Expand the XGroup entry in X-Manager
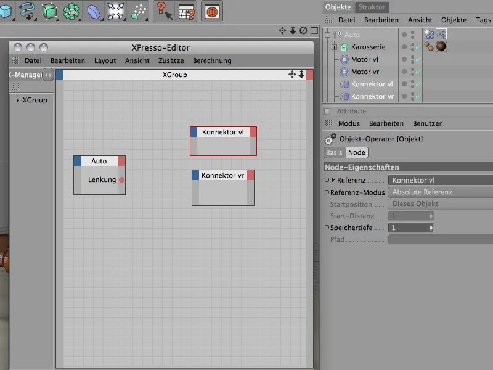493x370 pixels. coord(18,100)
